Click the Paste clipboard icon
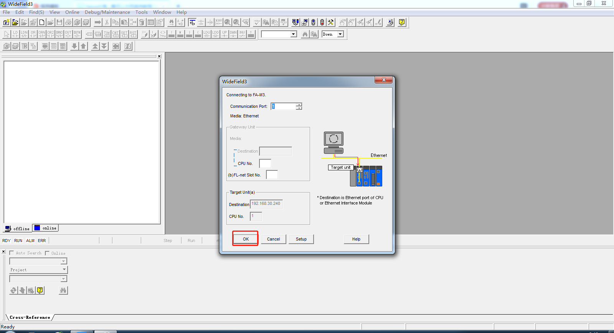614x333 pixels. tap(124, 22)
